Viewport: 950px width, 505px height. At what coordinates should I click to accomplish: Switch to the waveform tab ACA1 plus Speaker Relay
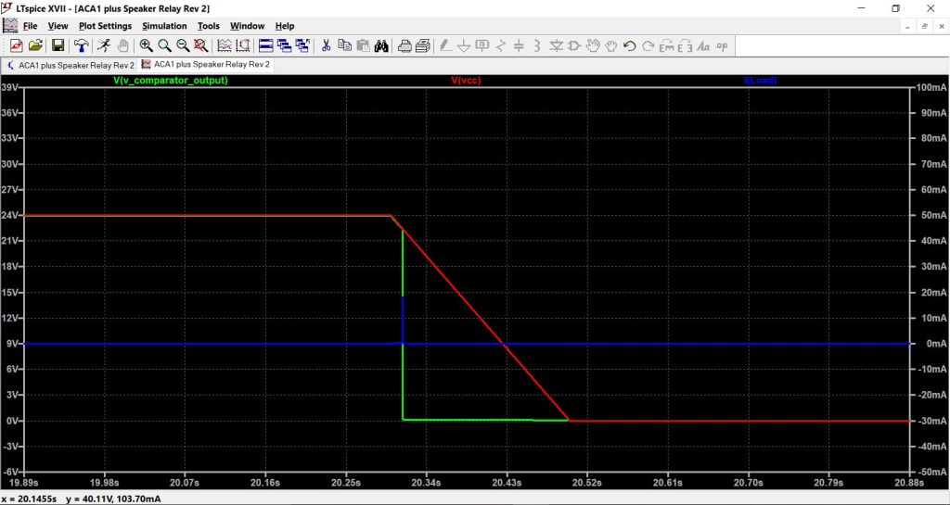pyautogui.click(x=206, y=65)
